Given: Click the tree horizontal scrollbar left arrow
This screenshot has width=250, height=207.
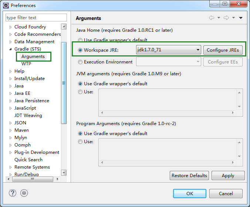Looking at the screenshot, I should [9, 179].
